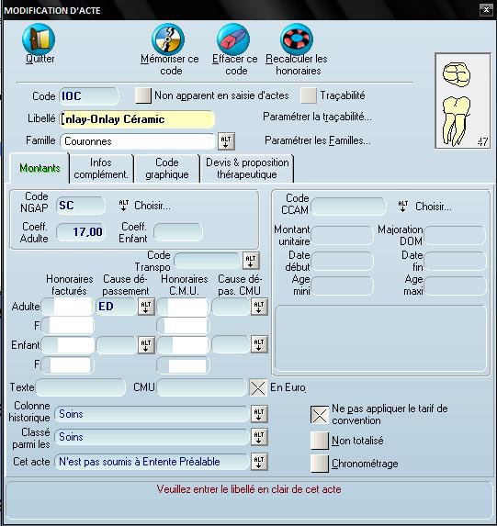Open the Cet acte entente préalable dropdown
The width and height of the screenshot is (497, 526).
pyautogui.click(x=259, y=462)
